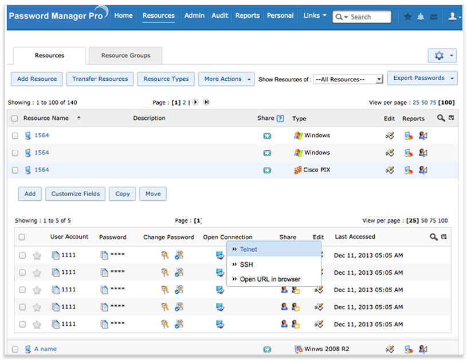Select Telnet from the connection menu
Screen dimensions: 467x362
click(248, 250)
